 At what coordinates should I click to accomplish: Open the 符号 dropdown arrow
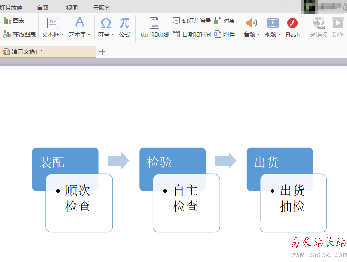point(113,35)
